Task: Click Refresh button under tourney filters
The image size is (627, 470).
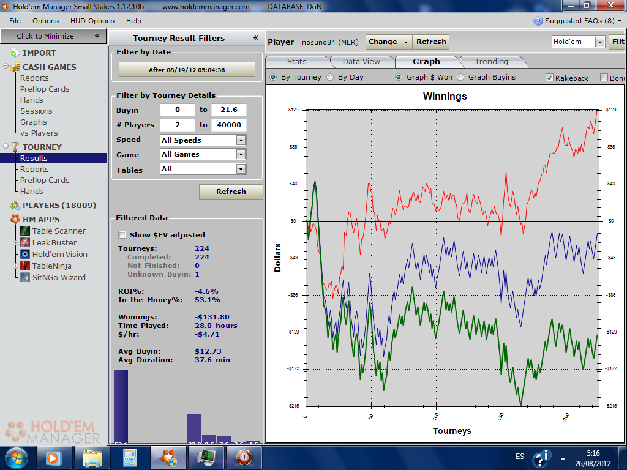Action: [x=231, y=192]
